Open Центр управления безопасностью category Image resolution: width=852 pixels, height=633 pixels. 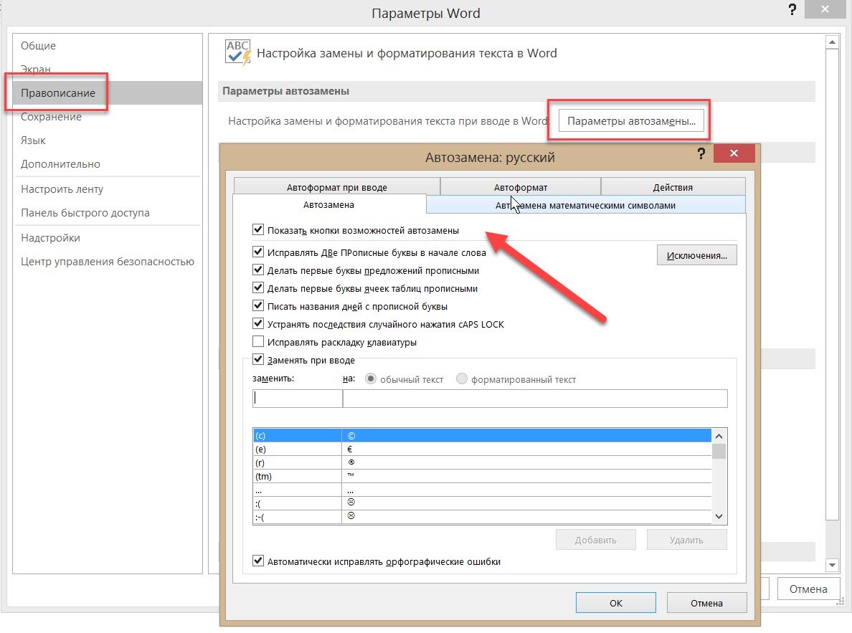108,262
